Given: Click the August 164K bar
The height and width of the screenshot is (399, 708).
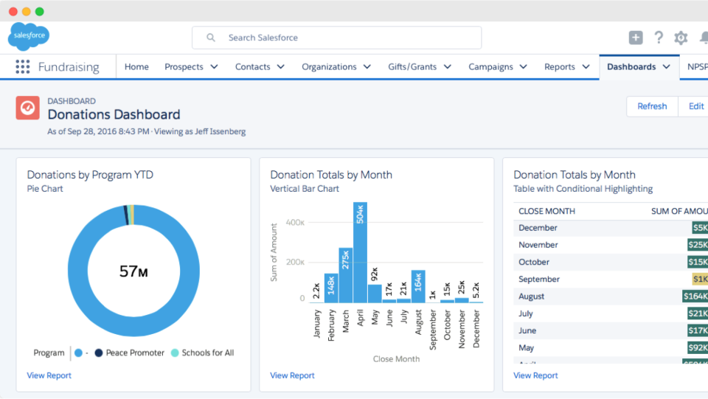Looking at the screenshot, I should click(418, 287).
